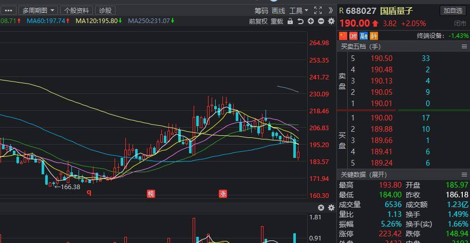
Task: Open the three-dots more options button
Action: [8, 10]
